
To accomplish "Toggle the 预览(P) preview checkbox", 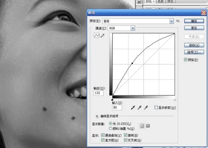I will pyautogui.click(x=186, y=60).
